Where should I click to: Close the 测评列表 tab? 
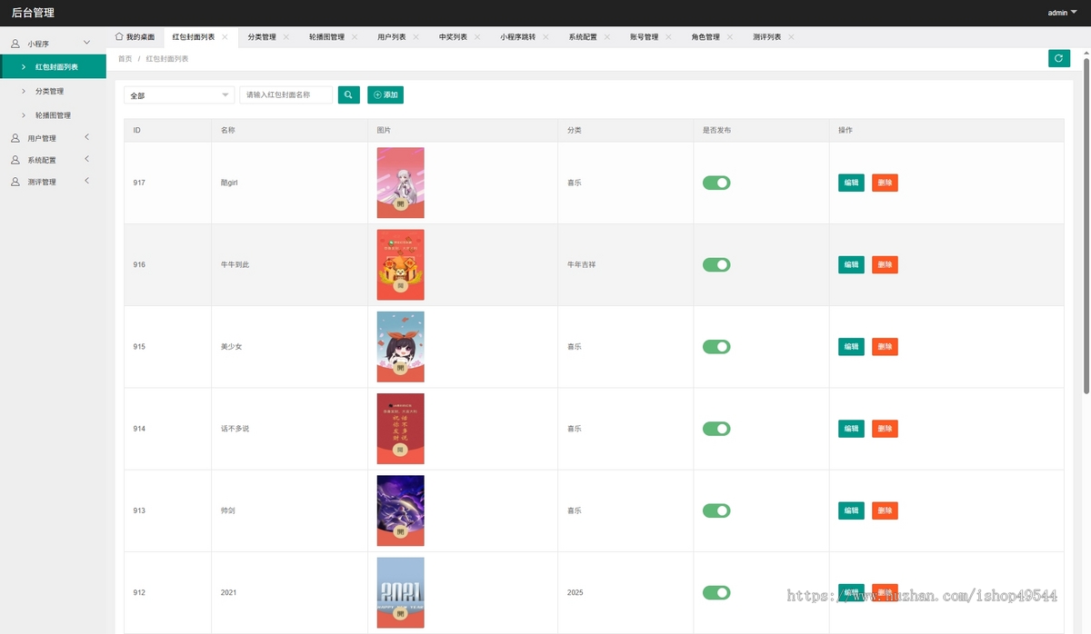(x=791, y=37)
